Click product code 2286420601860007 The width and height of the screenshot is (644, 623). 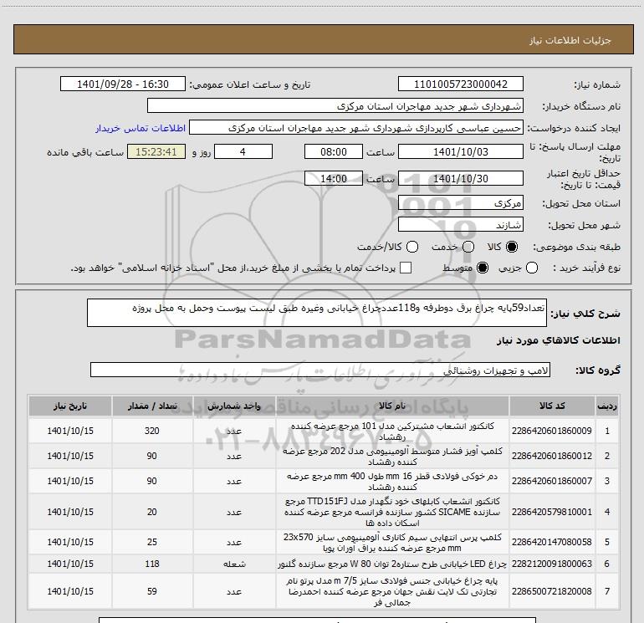552,481
